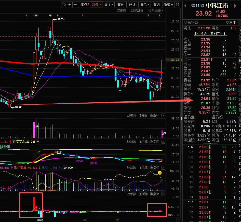Click the 买一 bid price 23.91
This screenshot has width=241, height=222.
[x=206, y=59]
